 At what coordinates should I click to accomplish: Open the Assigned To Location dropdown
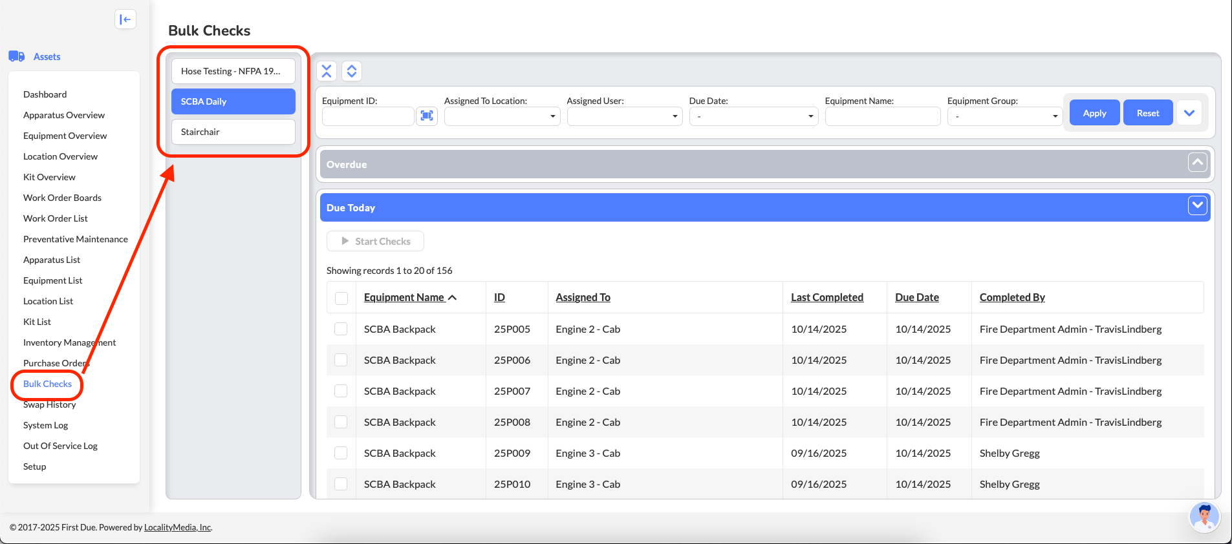502,116
